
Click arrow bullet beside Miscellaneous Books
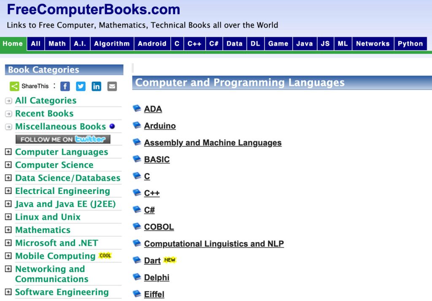click(x=8, y=126)
